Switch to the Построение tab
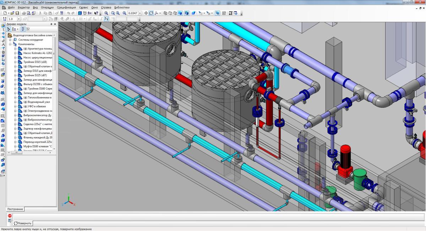The height and width of the screenshot is (231, 426). pyautogui.click(x=15, y=209)
